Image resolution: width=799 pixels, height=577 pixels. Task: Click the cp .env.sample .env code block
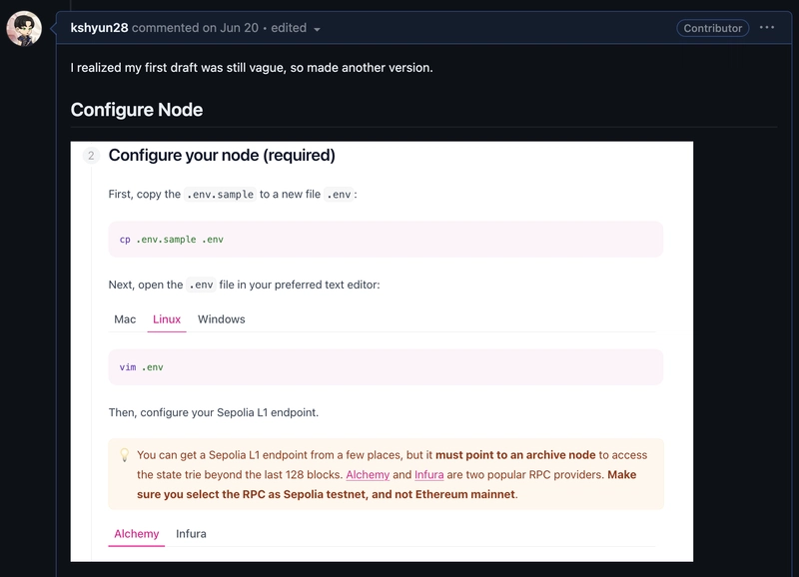pyautogui.click(x=386, y=240)
